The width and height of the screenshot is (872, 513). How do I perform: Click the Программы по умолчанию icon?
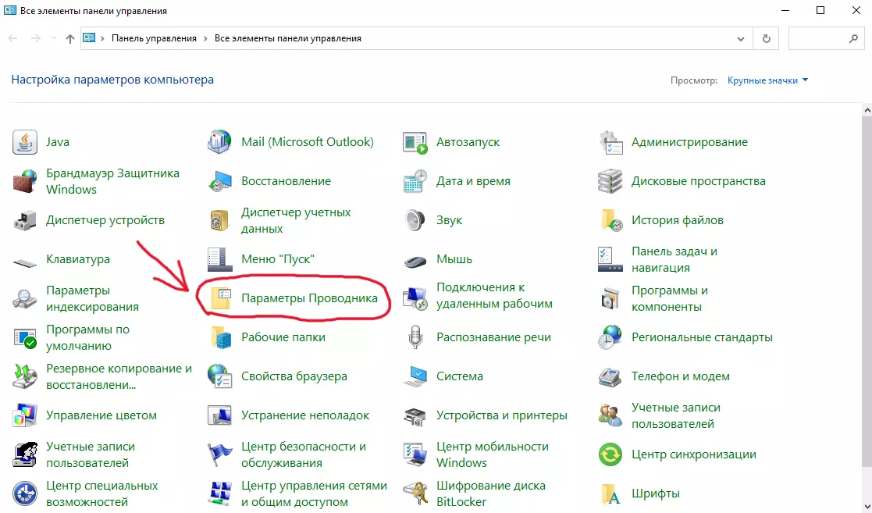click(x=24, y=338)
